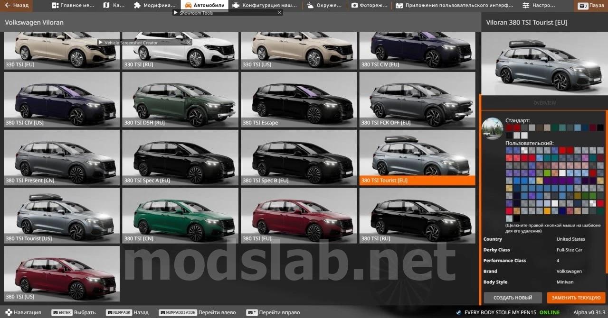Expand Showroom Tools with its triangle
608x318 pixels.
pos(176,13)
